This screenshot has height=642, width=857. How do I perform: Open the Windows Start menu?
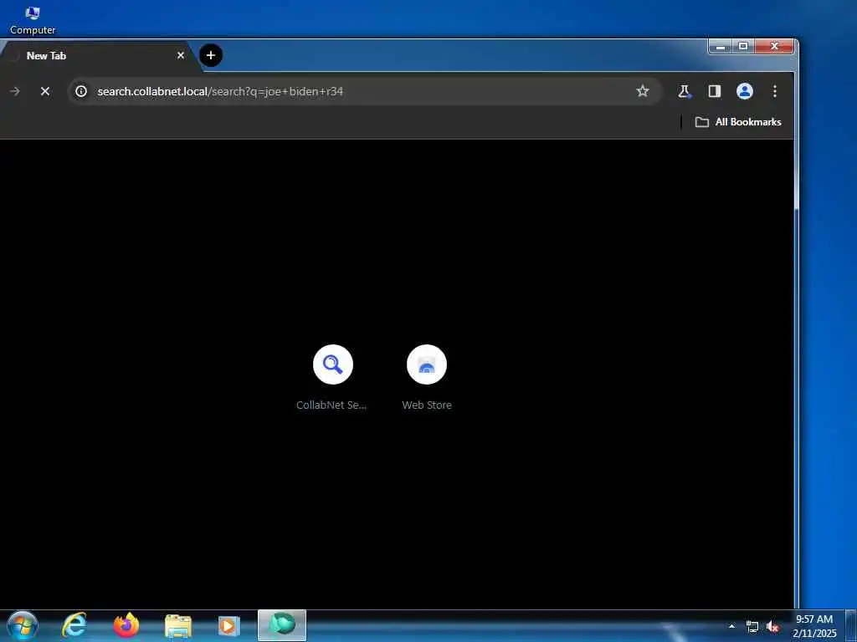click(x=23, y=625)
